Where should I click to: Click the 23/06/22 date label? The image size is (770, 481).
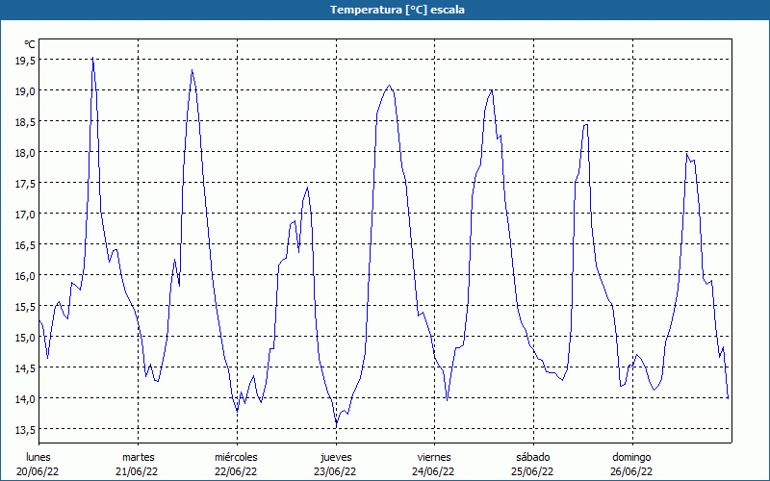point(335,471)
